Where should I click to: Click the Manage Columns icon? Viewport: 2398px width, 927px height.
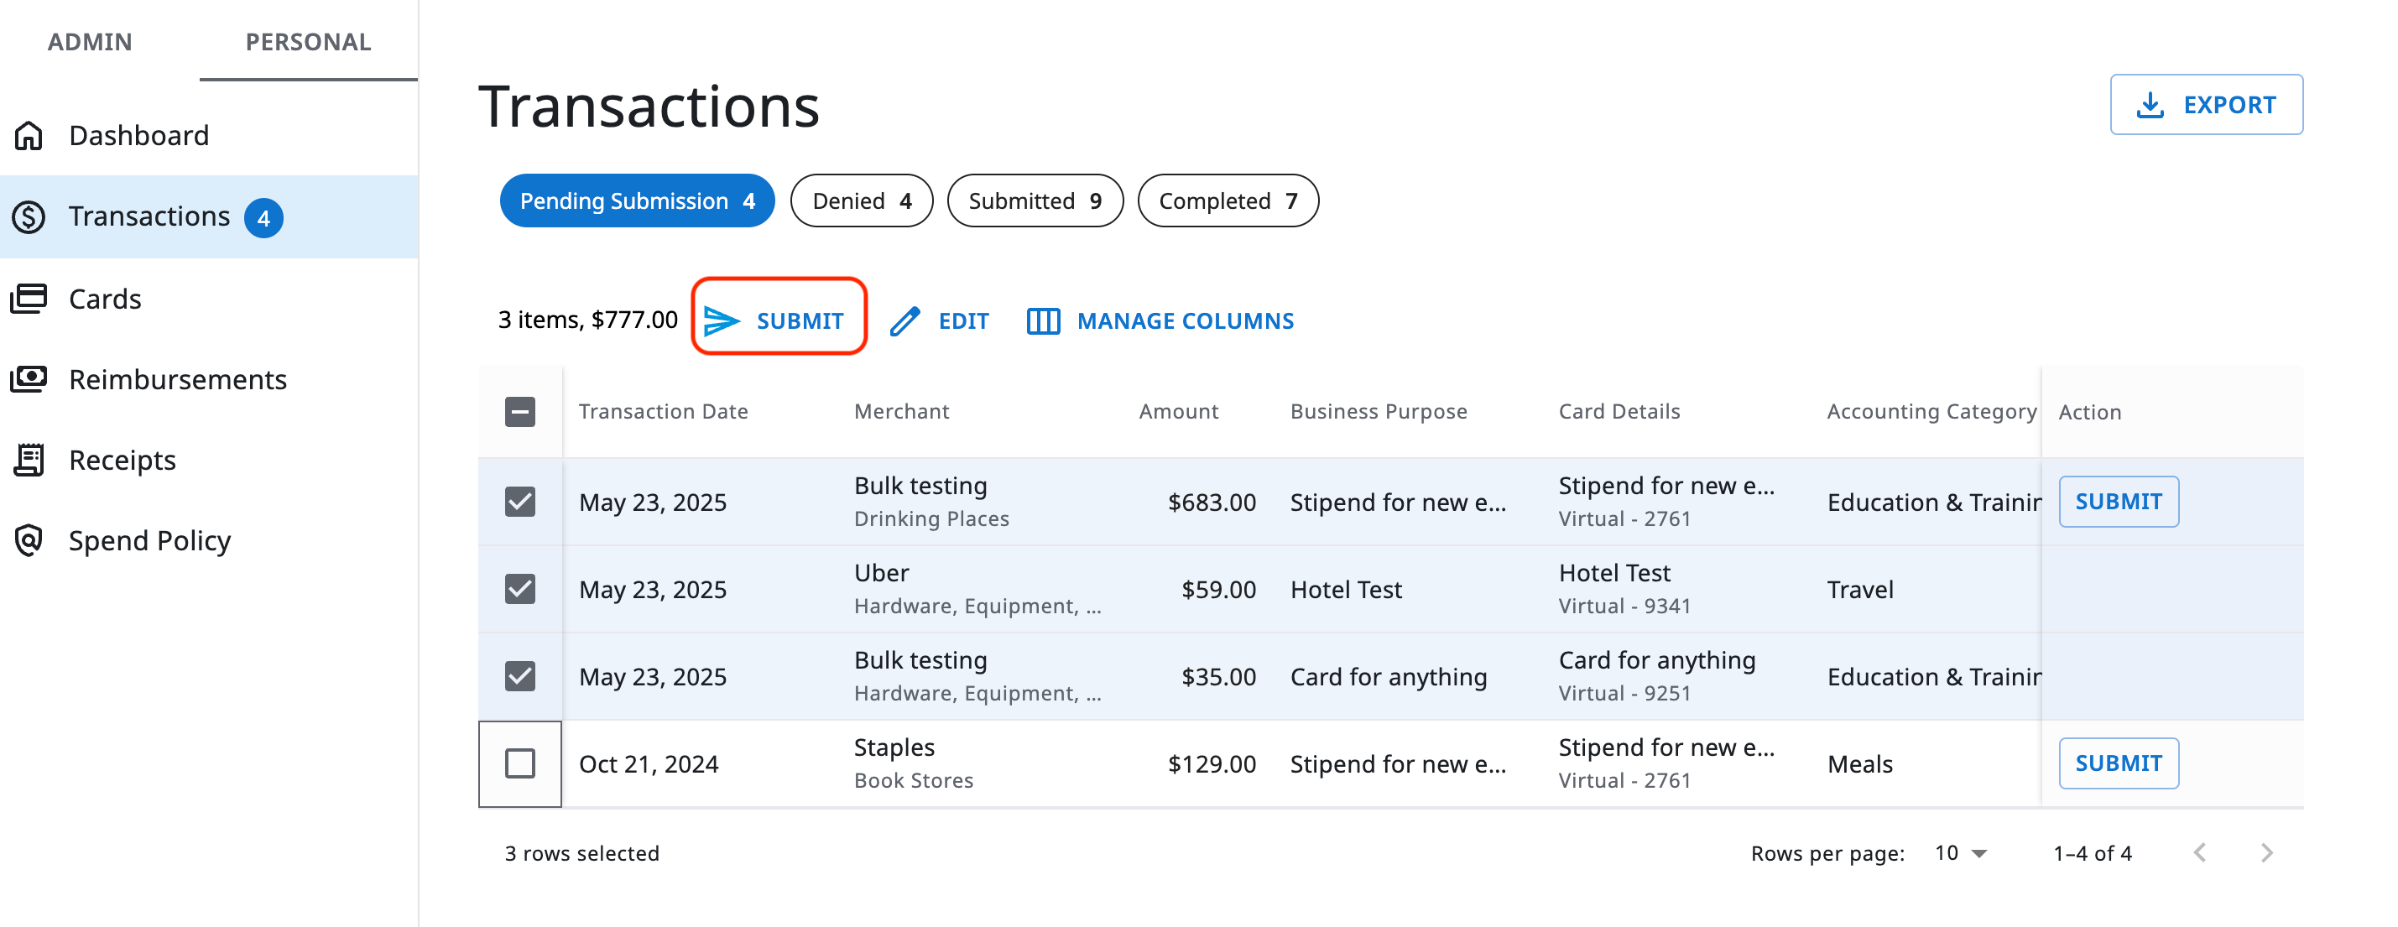pyautogui.click(x=1043, y=320)
